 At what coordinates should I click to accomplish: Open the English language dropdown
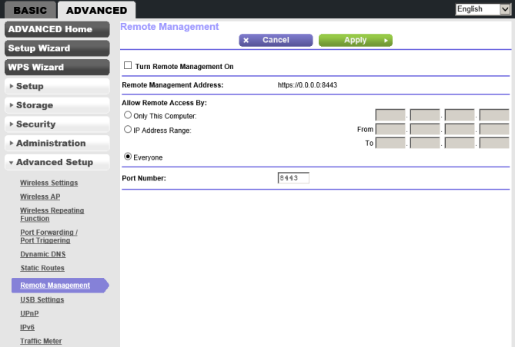coord(483,9)
